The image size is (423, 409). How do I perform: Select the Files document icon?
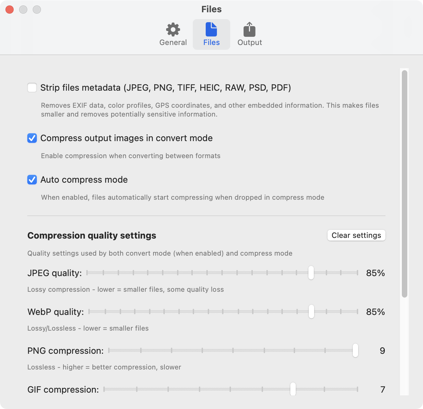tap(211, 30)
